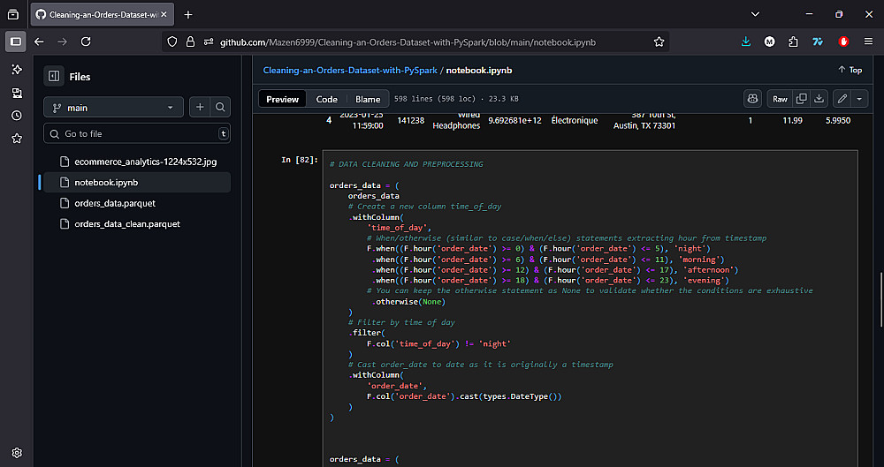Open the Cleaning-an-Orders-Dataset-with-PySpark repo link
The height and width of the screenshot is (467, 884).
350,70
